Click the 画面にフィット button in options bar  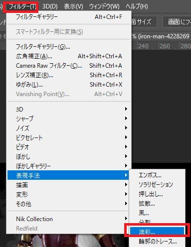pos(177,21)
